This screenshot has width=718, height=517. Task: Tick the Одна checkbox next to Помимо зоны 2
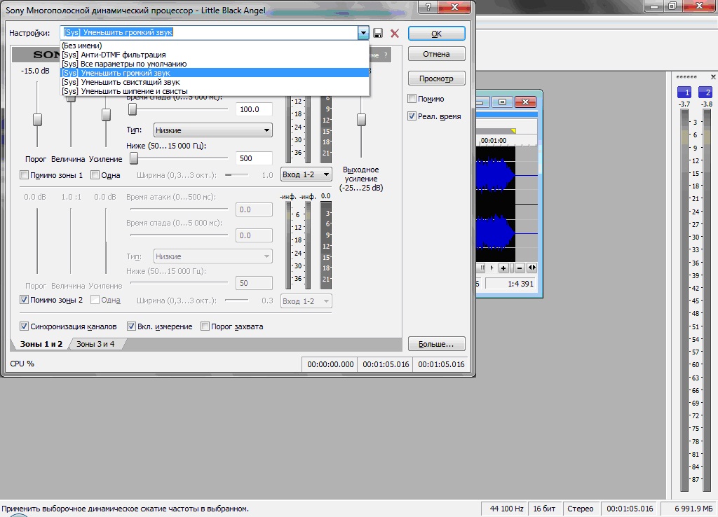(95, 300)
